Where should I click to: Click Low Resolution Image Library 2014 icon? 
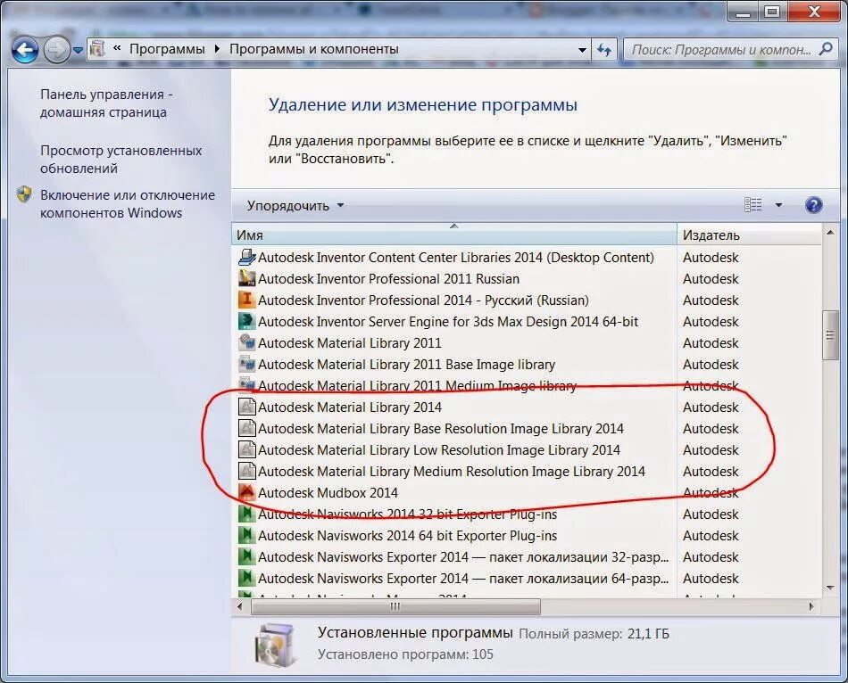(x=247, y=449)
